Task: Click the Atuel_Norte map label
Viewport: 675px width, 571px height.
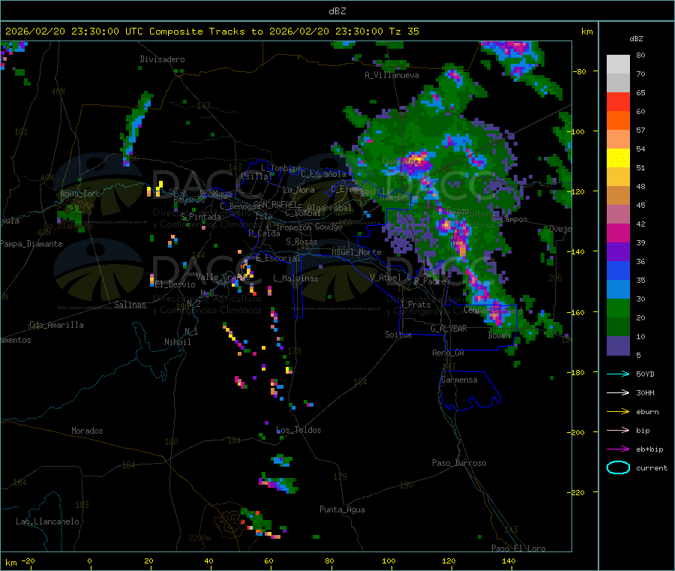Action: pos(356,252)
